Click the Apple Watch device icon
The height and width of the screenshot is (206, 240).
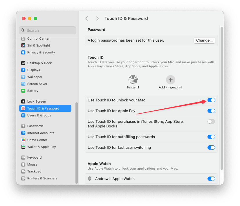[x=90, y=179]
